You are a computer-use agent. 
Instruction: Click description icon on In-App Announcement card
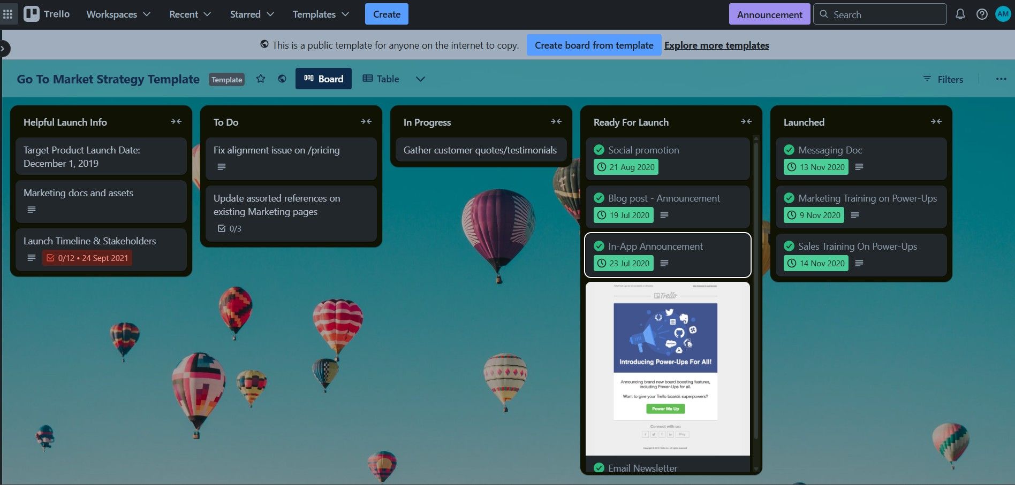pos(664,263)
